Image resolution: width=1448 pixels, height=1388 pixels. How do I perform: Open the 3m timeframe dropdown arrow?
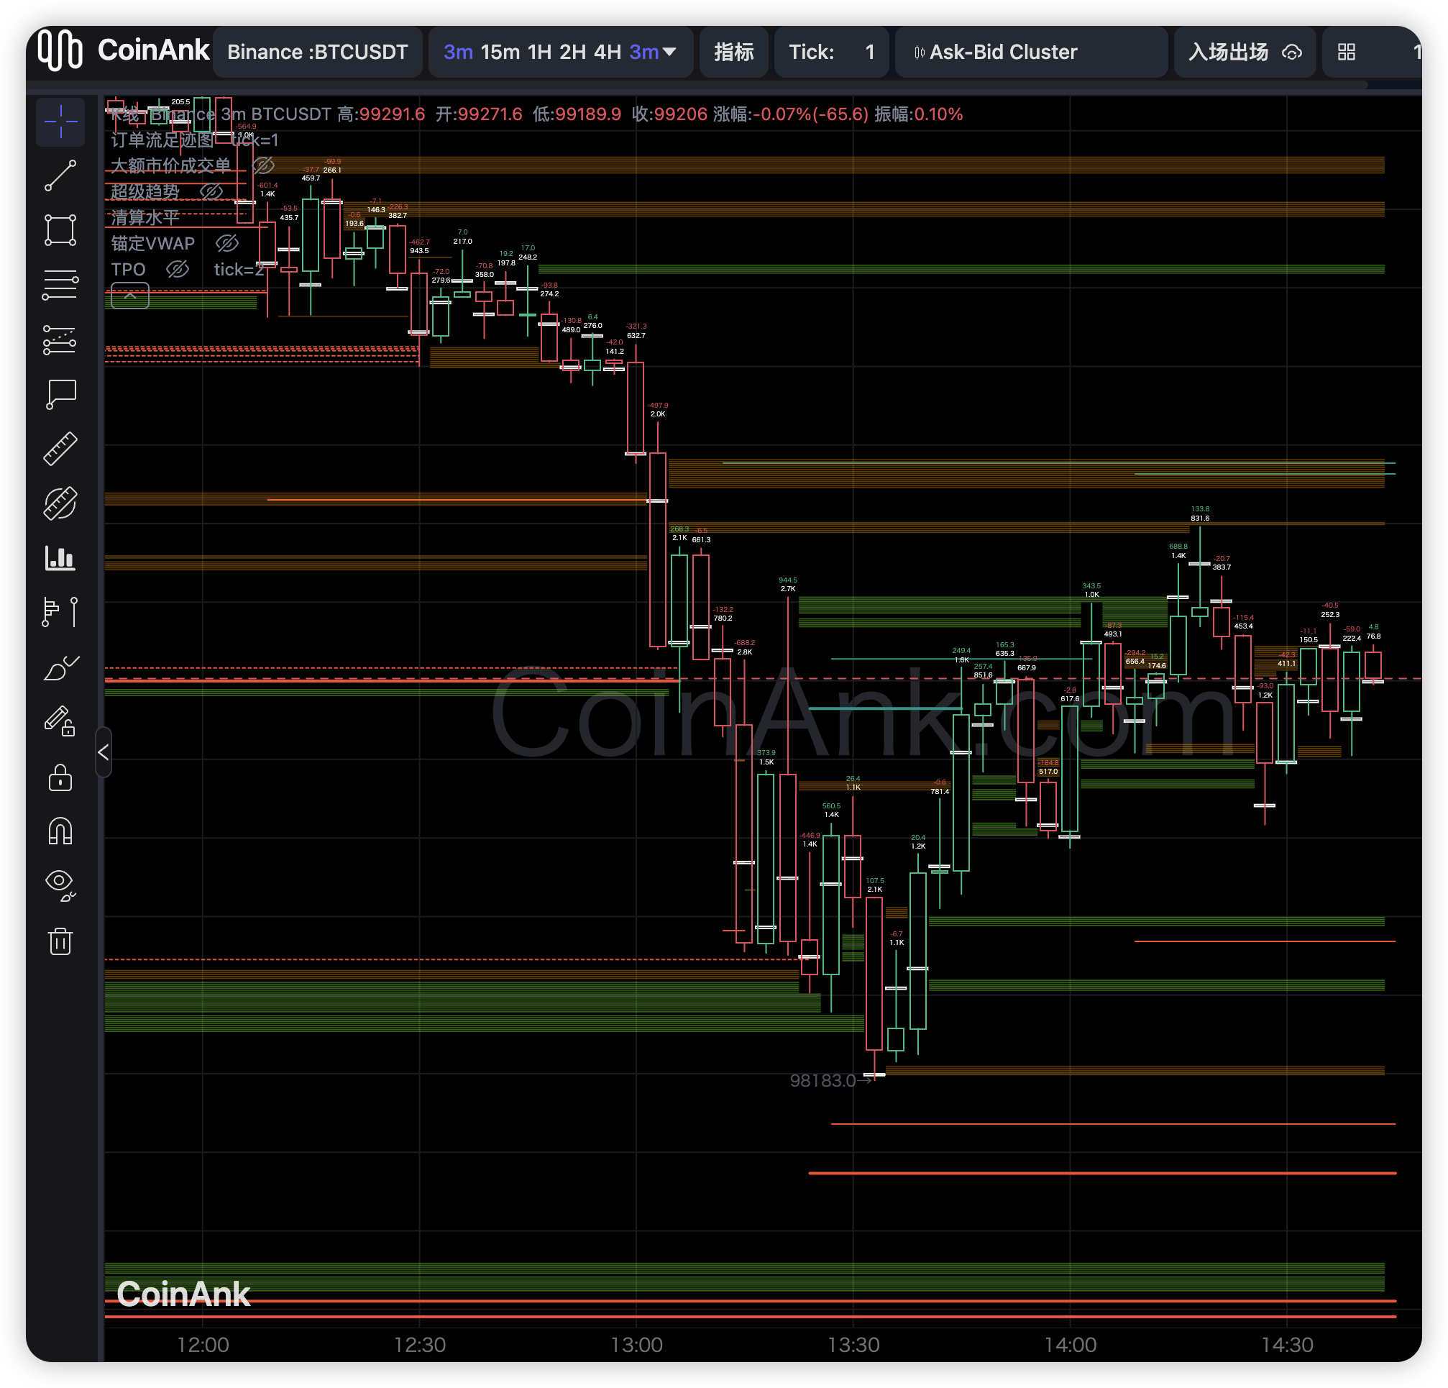[x=669, y=52]
